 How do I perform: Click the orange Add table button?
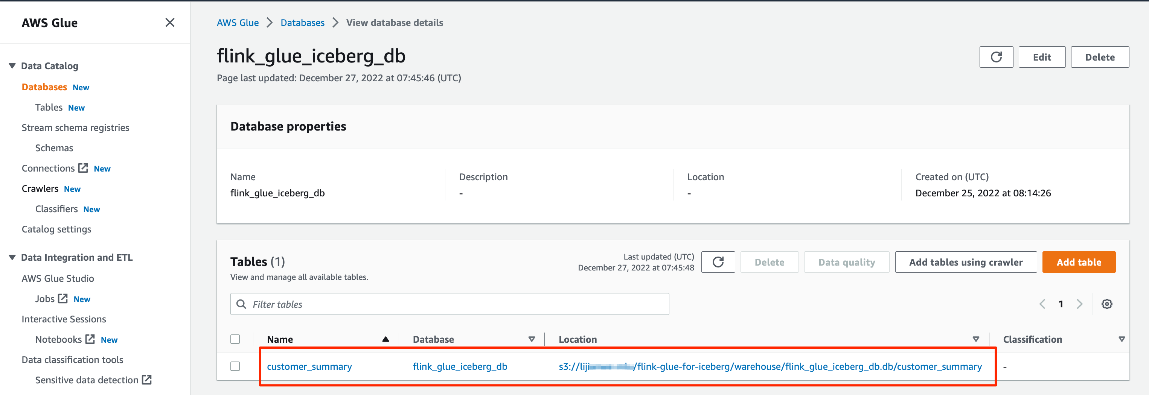tap(1079, 262)
